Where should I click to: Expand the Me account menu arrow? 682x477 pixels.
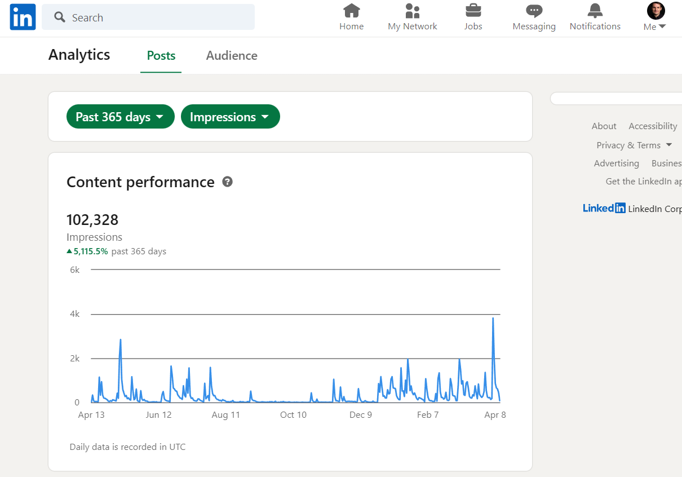[x=662, y=26]
